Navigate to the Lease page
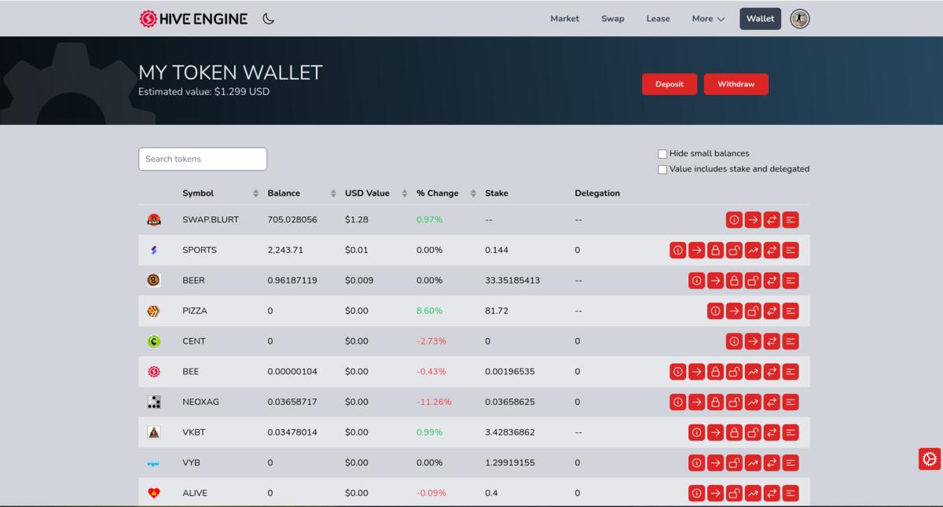The image size is (943, 507). 658,19
